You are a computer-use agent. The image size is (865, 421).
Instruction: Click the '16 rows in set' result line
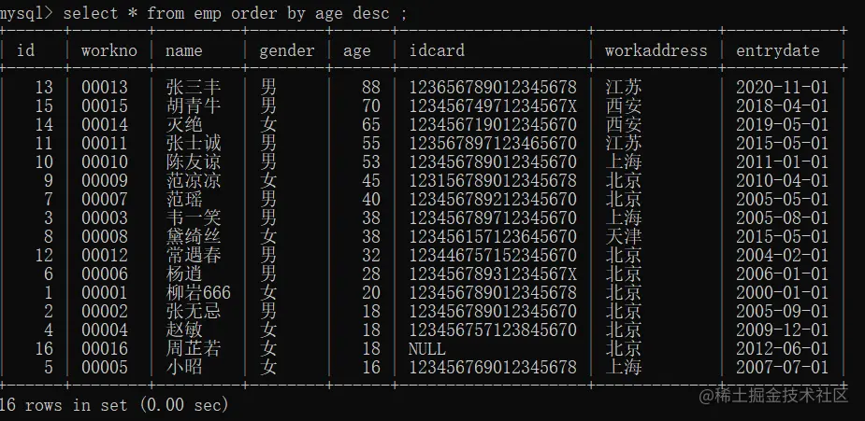[x=114, y=405]
